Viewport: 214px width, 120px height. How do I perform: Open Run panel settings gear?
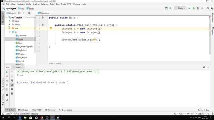[204, 67]
